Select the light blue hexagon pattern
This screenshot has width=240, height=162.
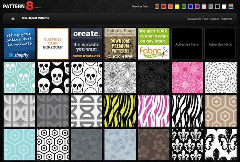(19, 145)
